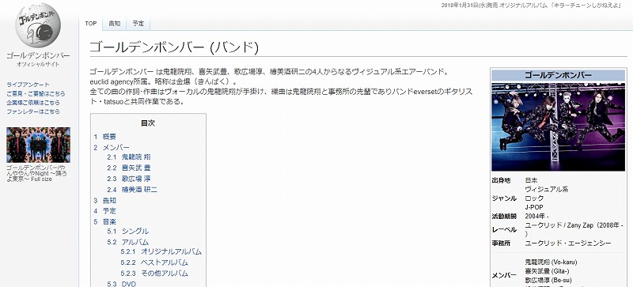
Task: Click the 目次 contents heading
Action: (148, 123)
